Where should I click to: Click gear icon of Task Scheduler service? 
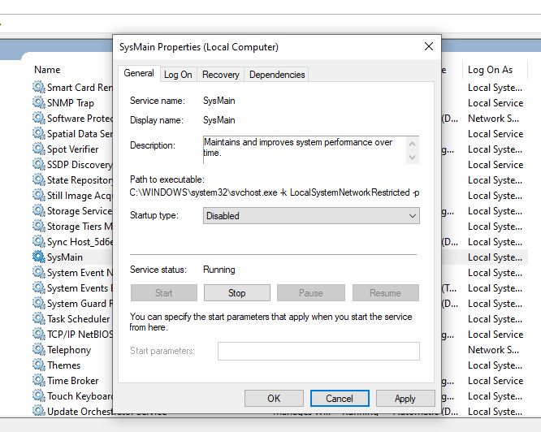(39, 319)
